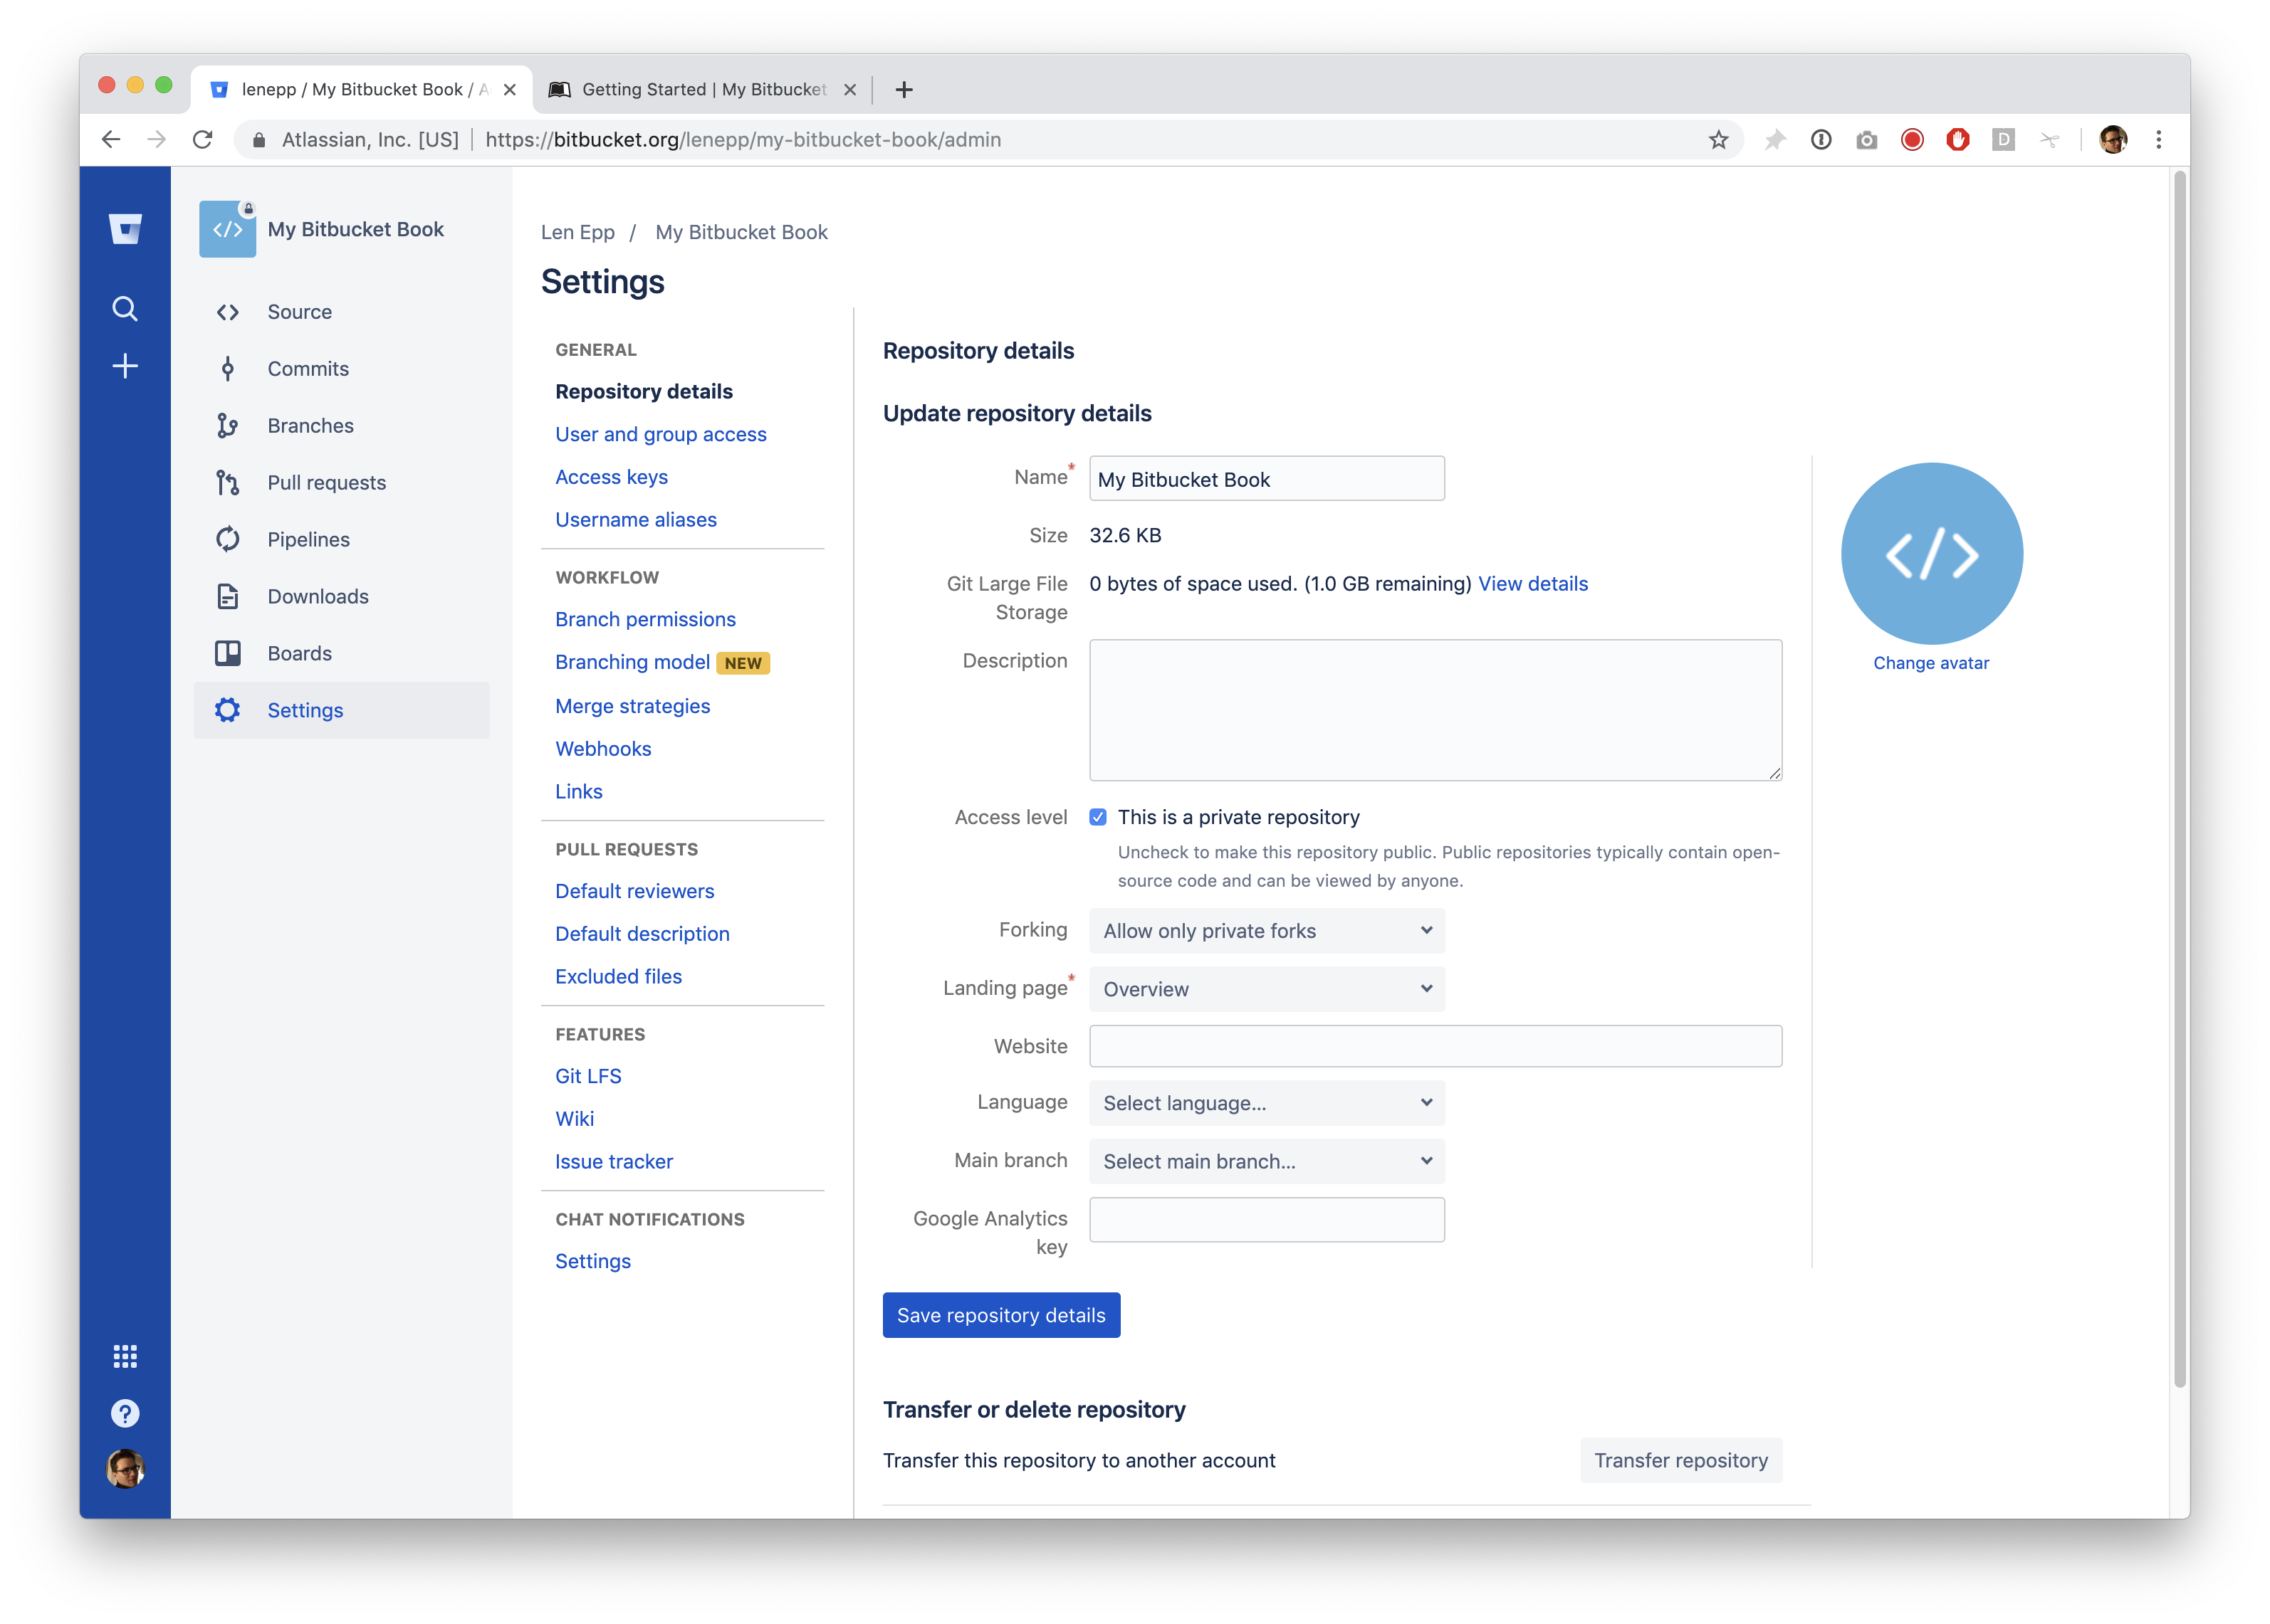2270x1624 pixels.
Task: Uncheck the private repository checkbox
Action: click(x=1097, y=817)
